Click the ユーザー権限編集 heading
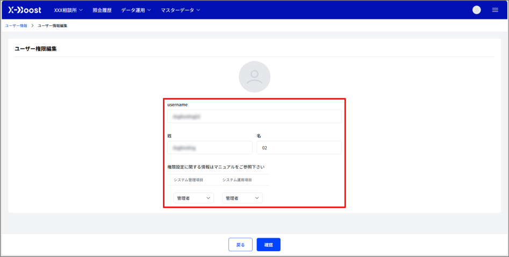The image size is (509, 257). pyautogui.click(x=35, y=49)
